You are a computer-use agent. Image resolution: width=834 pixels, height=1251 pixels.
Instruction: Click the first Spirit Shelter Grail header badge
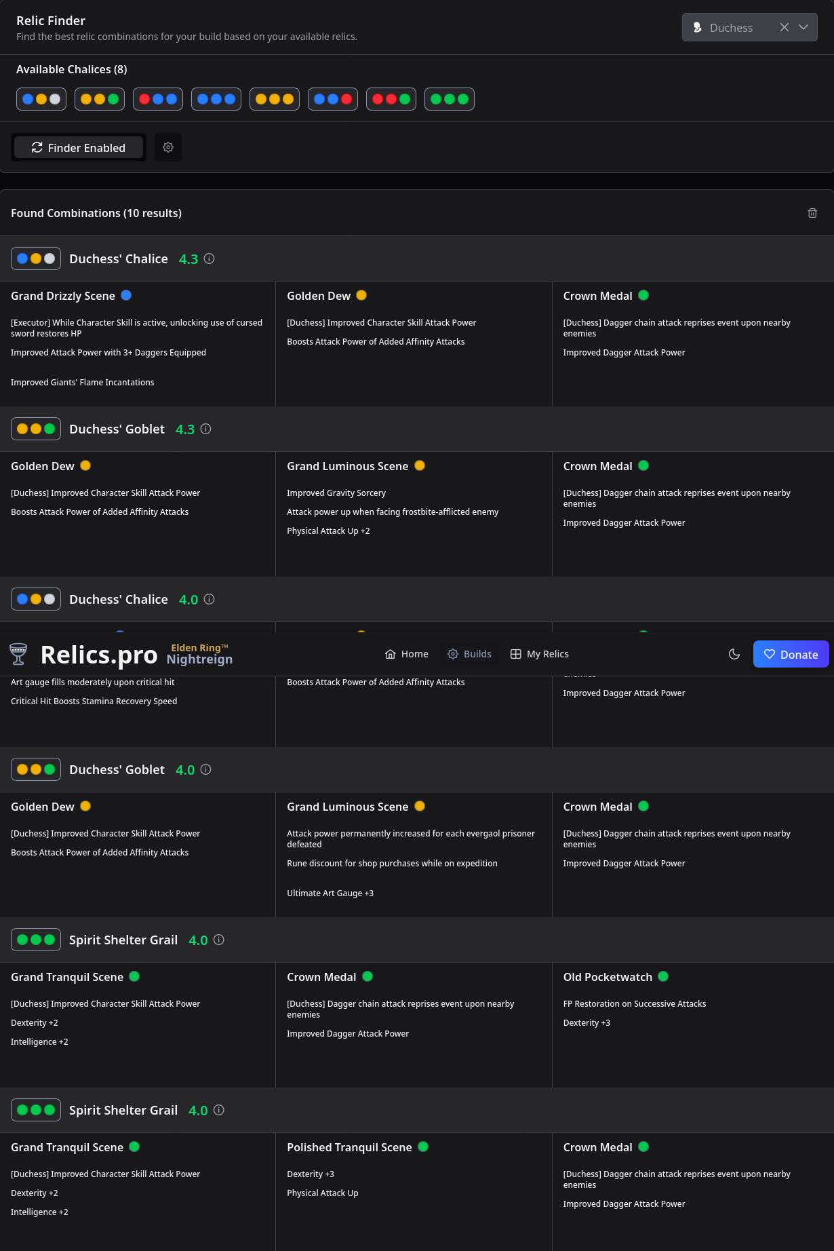coord(36,940)
